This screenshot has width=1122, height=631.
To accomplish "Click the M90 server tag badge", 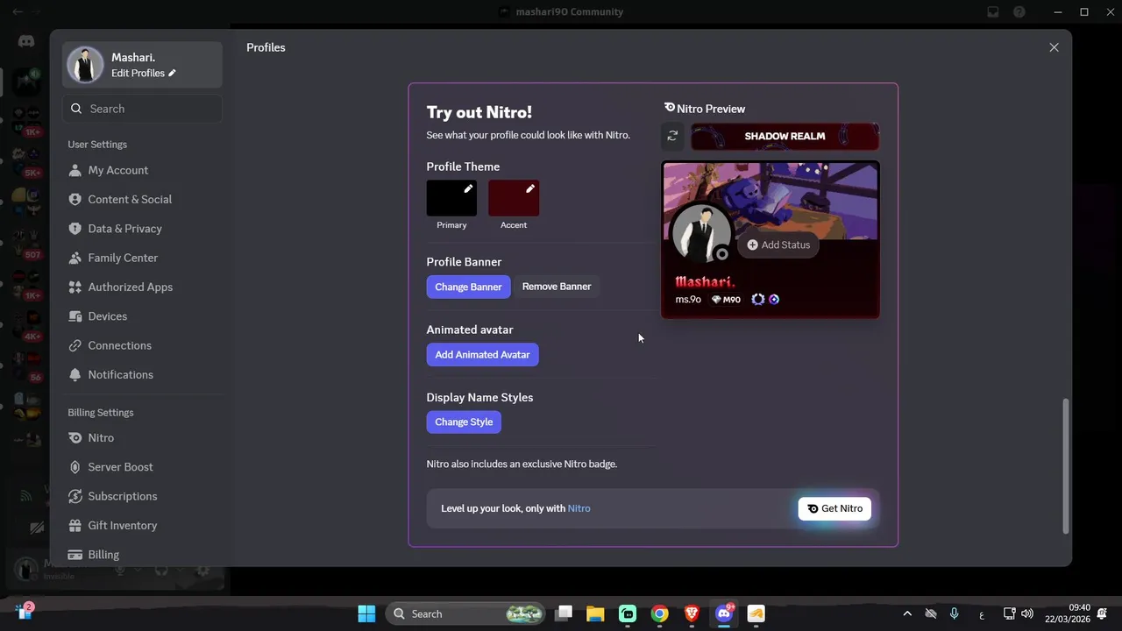I will coord(725,300).
